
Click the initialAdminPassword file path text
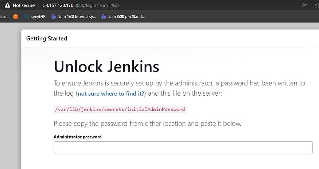(x=120, y=109)
